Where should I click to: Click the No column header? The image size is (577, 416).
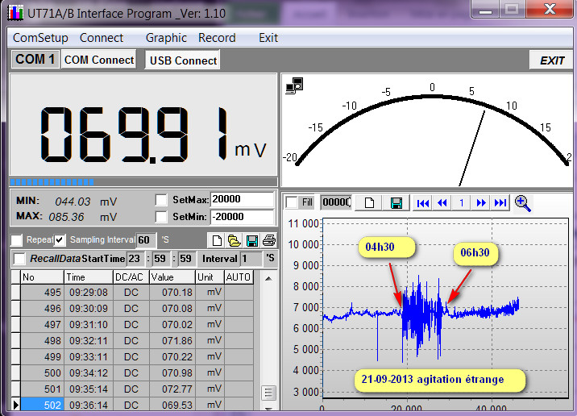point(43,277)
